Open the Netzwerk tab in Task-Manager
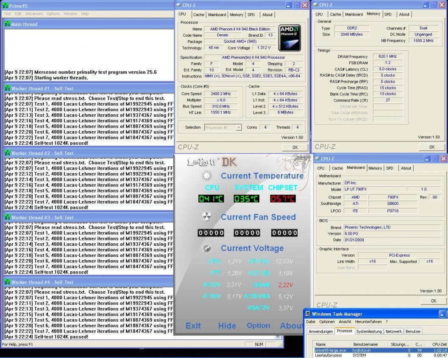The image size is (448, 358). point(393,331)
